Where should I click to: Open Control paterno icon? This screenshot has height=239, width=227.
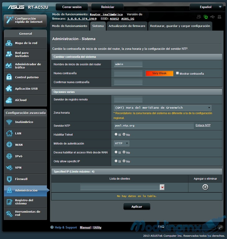9,77
